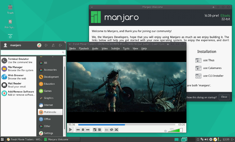Click the 01:36 elapsed time label
235x142 pixels.
tap(72, 125)
